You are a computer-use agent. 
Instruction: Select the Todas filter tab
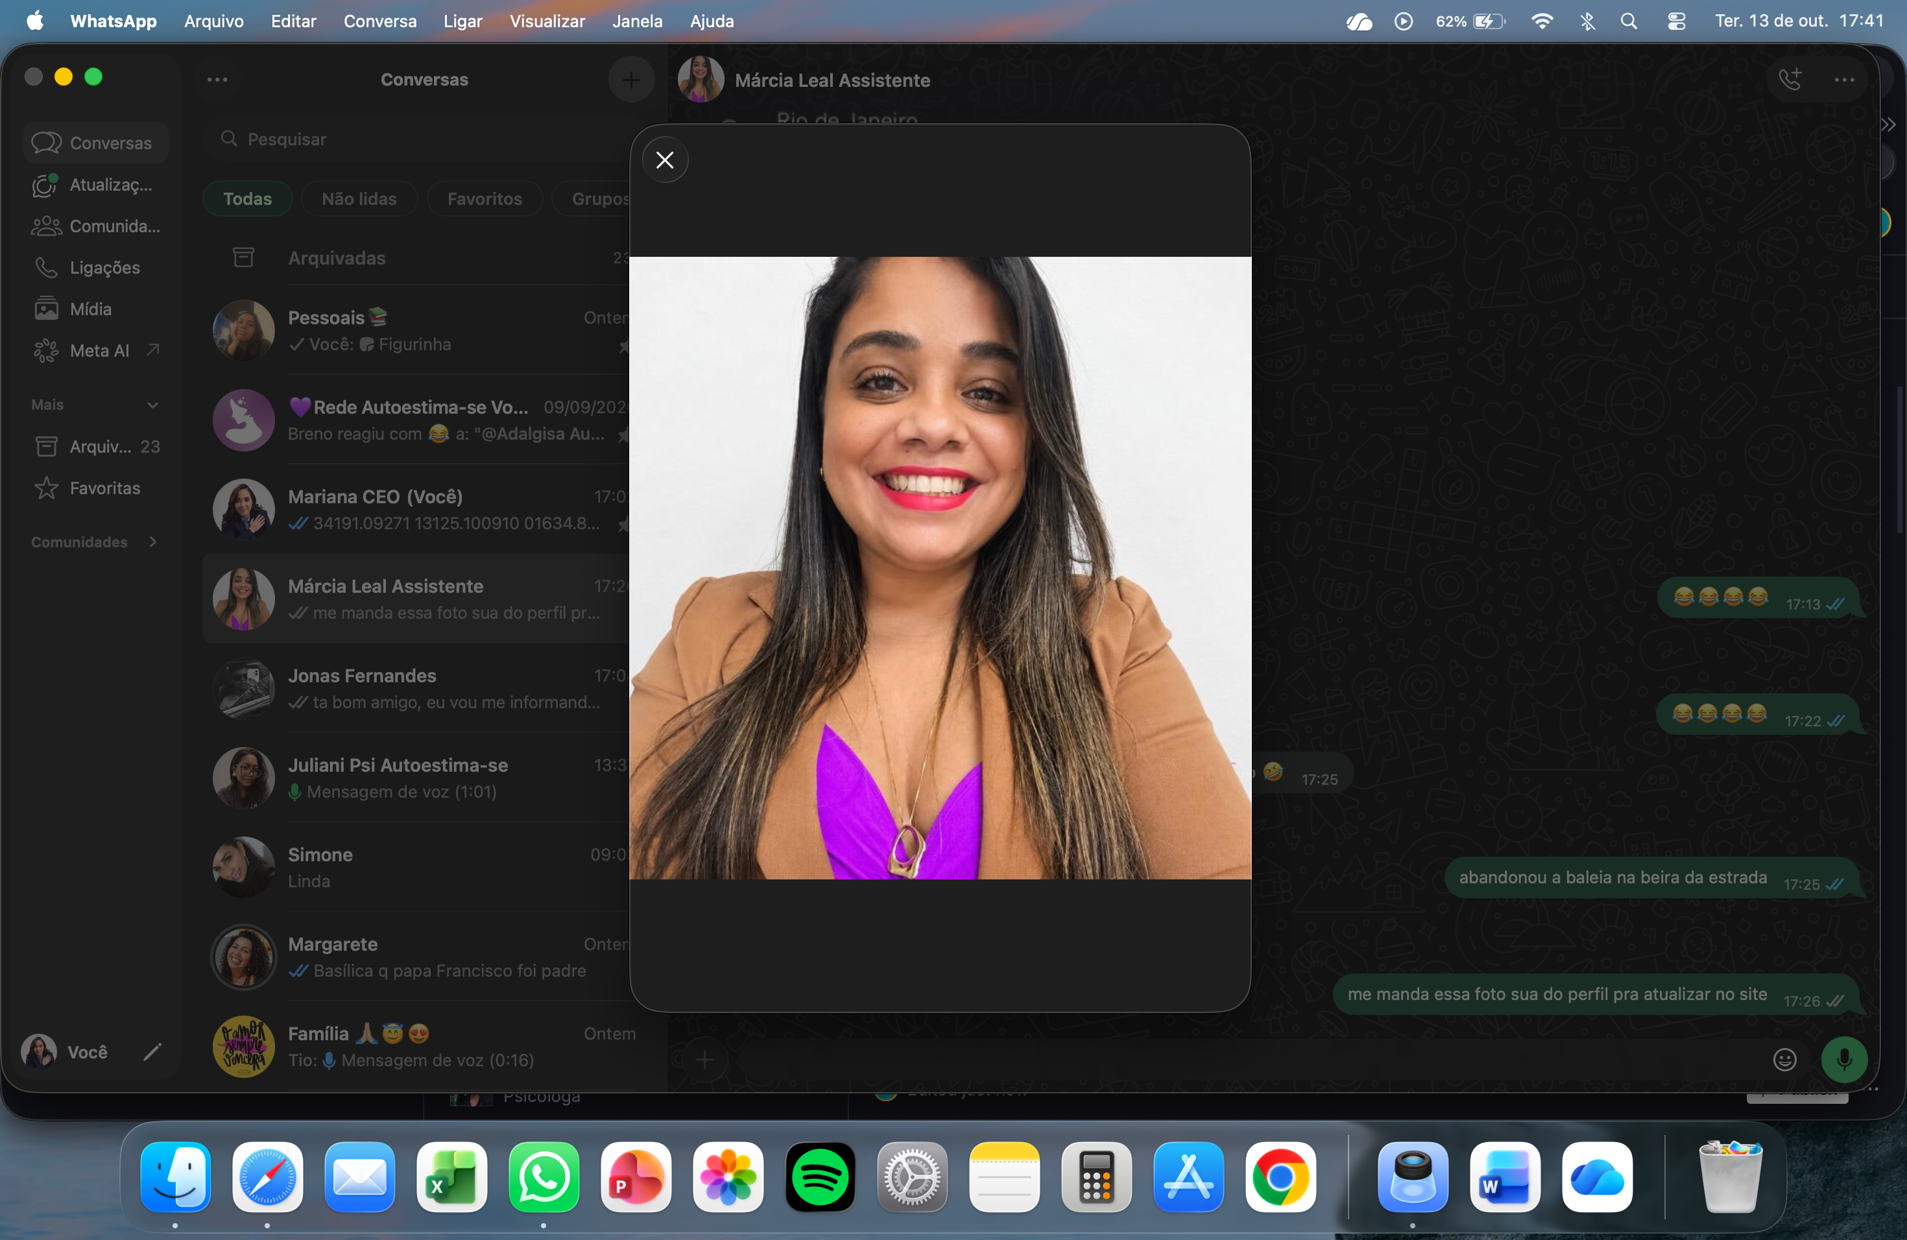[x=248, y=198]
